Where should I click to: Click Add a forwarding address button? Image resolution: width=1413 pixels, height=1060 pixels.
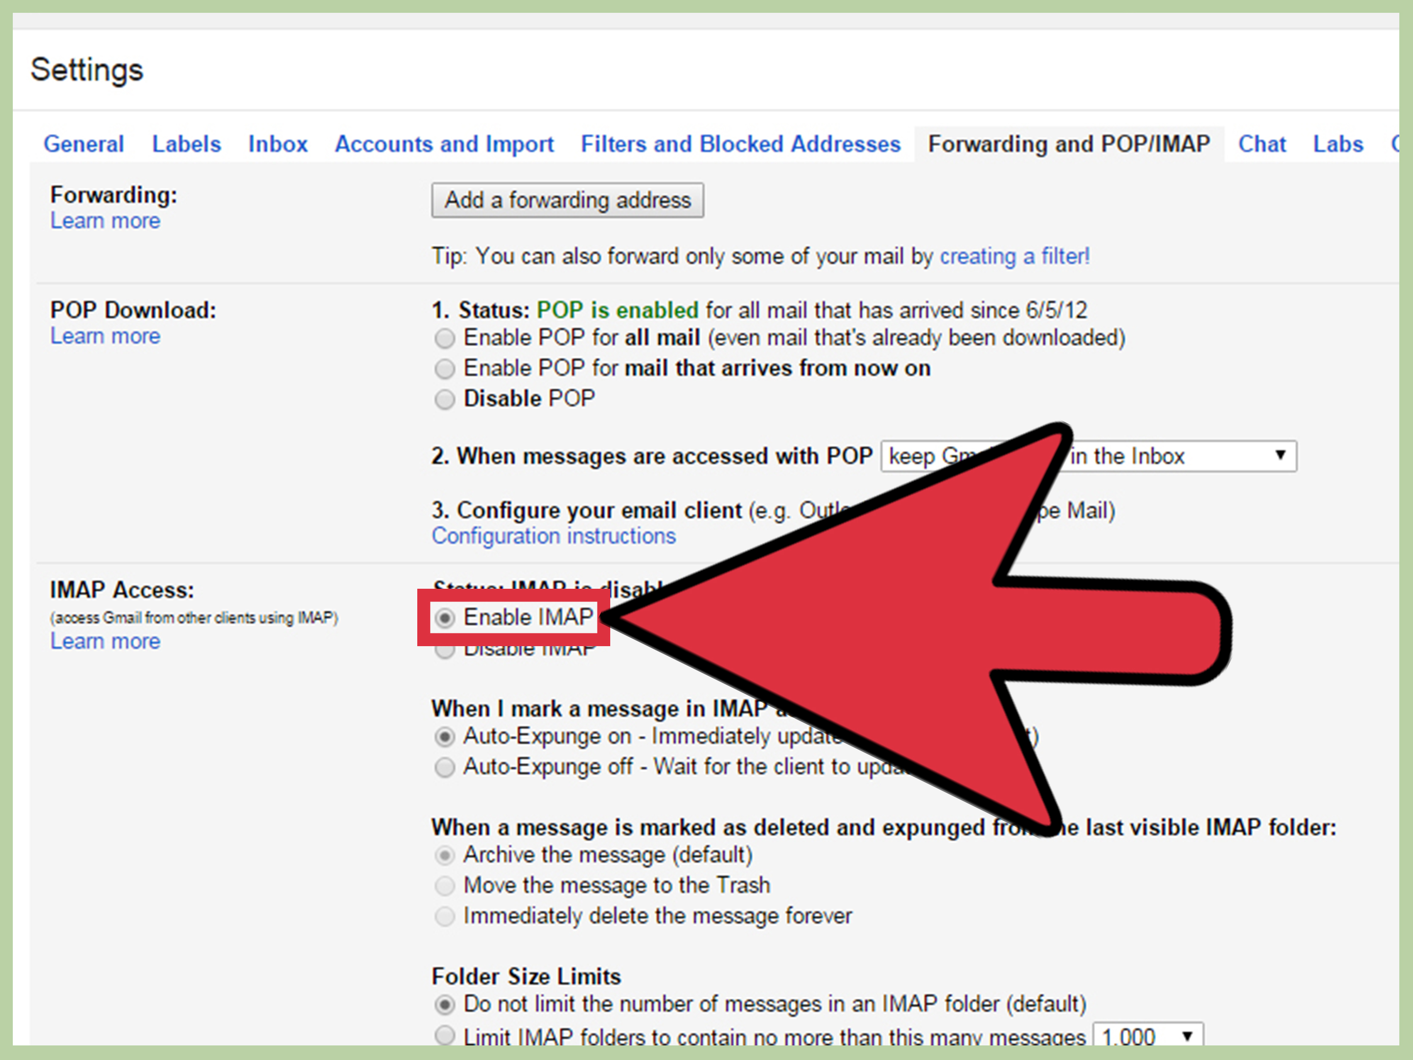[x=567, y=200]
